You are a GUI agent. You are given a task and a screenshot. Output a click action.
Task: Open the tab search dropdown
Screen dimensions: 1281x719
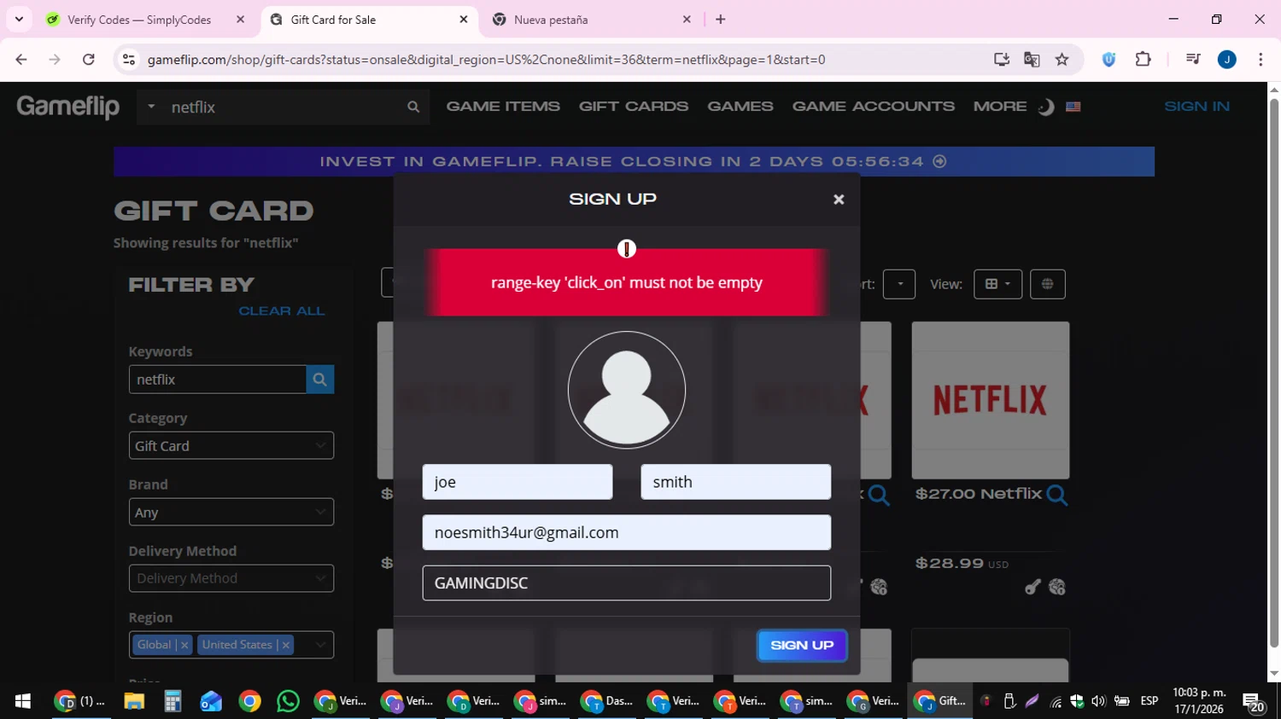tap(19, 19)
